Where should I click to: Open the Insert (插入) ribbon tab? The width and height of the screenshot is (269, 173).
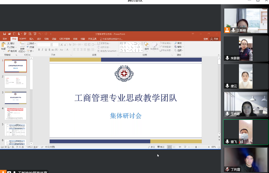tap(31, 39)
